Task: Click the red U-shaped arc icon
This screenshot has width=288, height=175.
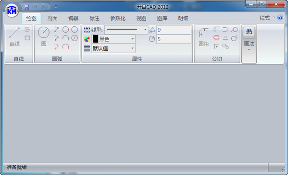Action: click(225, 30)
